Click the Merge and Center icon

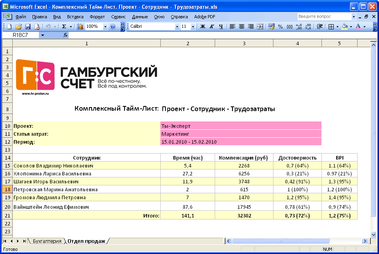tap(260, 27)
